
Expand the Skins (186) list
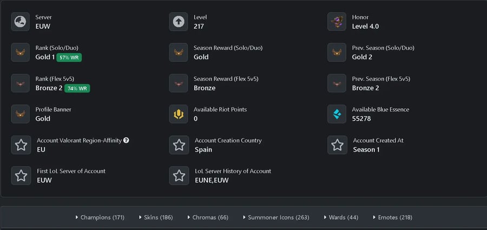tap(156, 218)
